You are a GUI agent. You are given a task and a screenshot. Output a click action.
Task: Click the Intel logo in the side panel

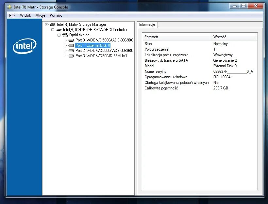(25, 46)
